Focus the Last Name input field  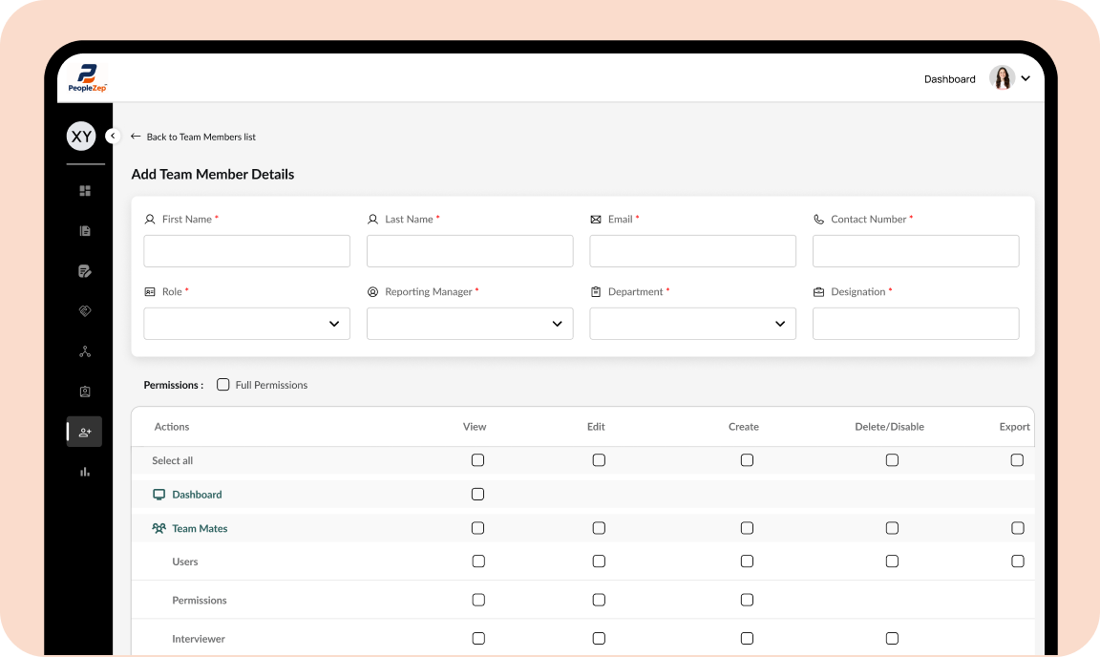click(x=470, y=251)
